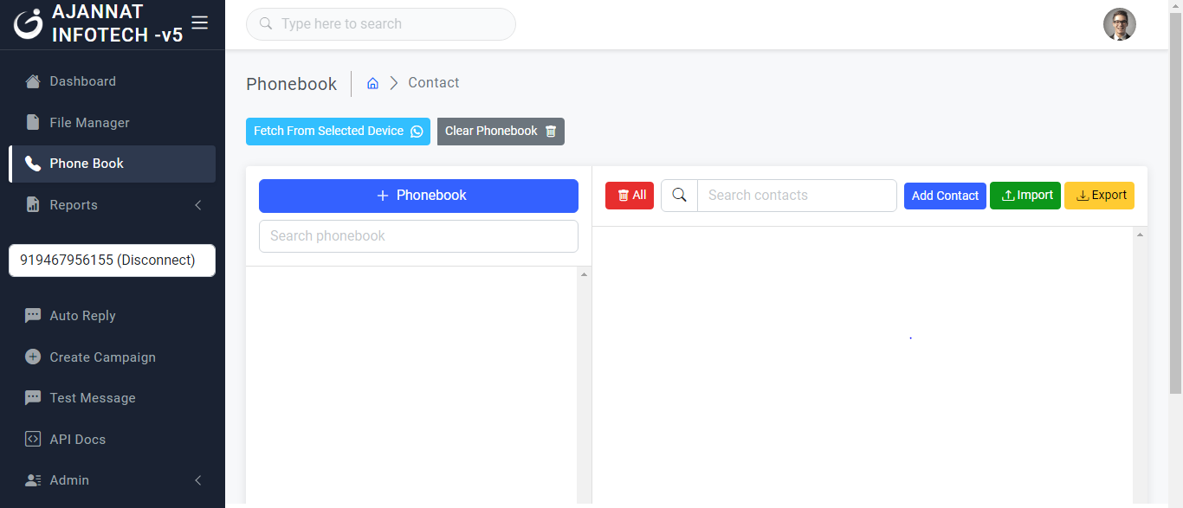1183x508 pixels.
Task: Expand the Reports submenu chevron
Action: (x=197, y=205)
